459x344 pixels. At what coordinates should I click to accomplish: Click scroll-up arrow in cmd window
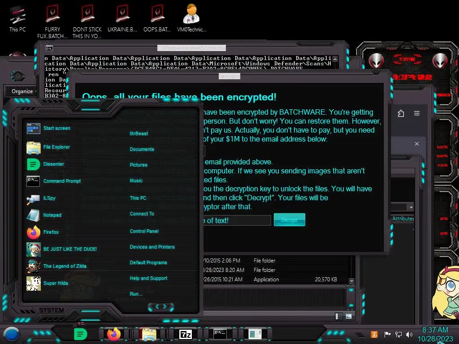click(335, 59)
